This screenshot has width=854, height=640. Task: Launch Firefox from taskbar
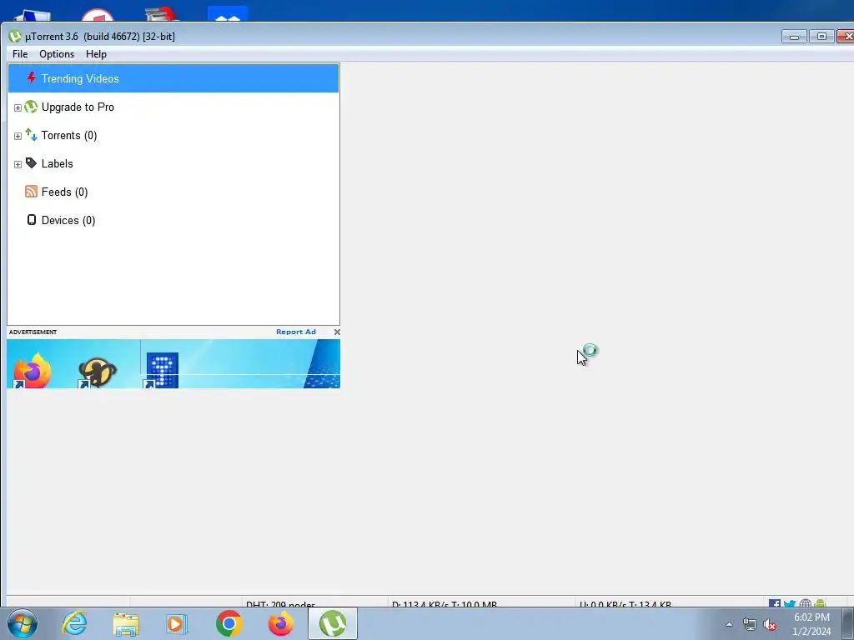280,623
